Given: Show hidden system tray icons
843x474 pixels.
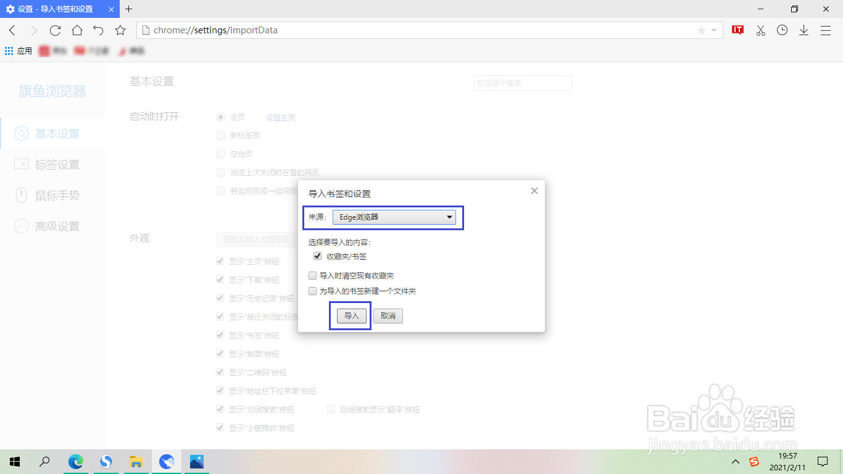Looking at the screenshot, I should pos(735,462).
